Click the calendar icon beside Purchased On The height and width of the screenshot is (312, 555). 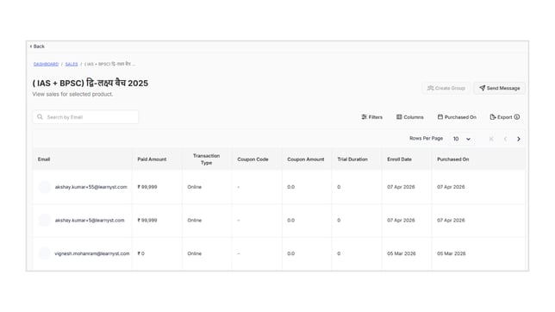(x=440, y=116)
